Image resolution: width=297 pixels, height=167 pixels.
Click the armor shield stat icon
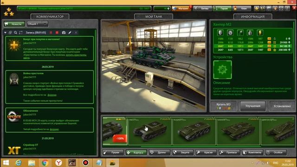220,33
